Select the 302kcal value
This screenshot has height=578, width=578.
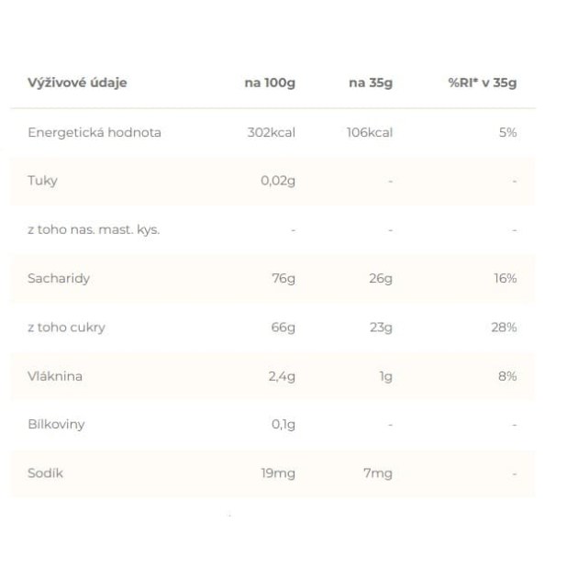pyautogui.click(x=272, y=132)
